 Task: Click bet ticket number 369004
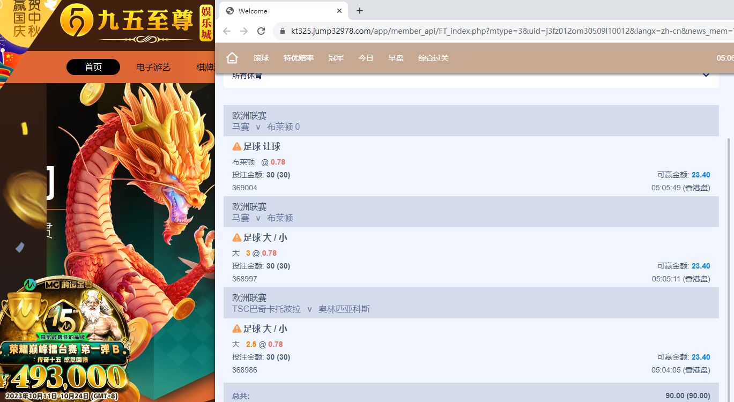(244, 188)
